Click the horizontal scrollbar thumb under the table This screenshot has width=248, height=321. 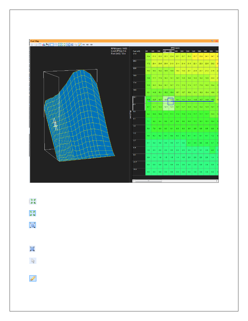point(148,181)
